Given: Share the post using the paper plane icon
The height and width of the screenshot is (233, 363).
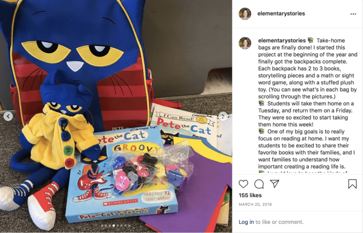Looking at the screenshot, I should tap(275, 184).
